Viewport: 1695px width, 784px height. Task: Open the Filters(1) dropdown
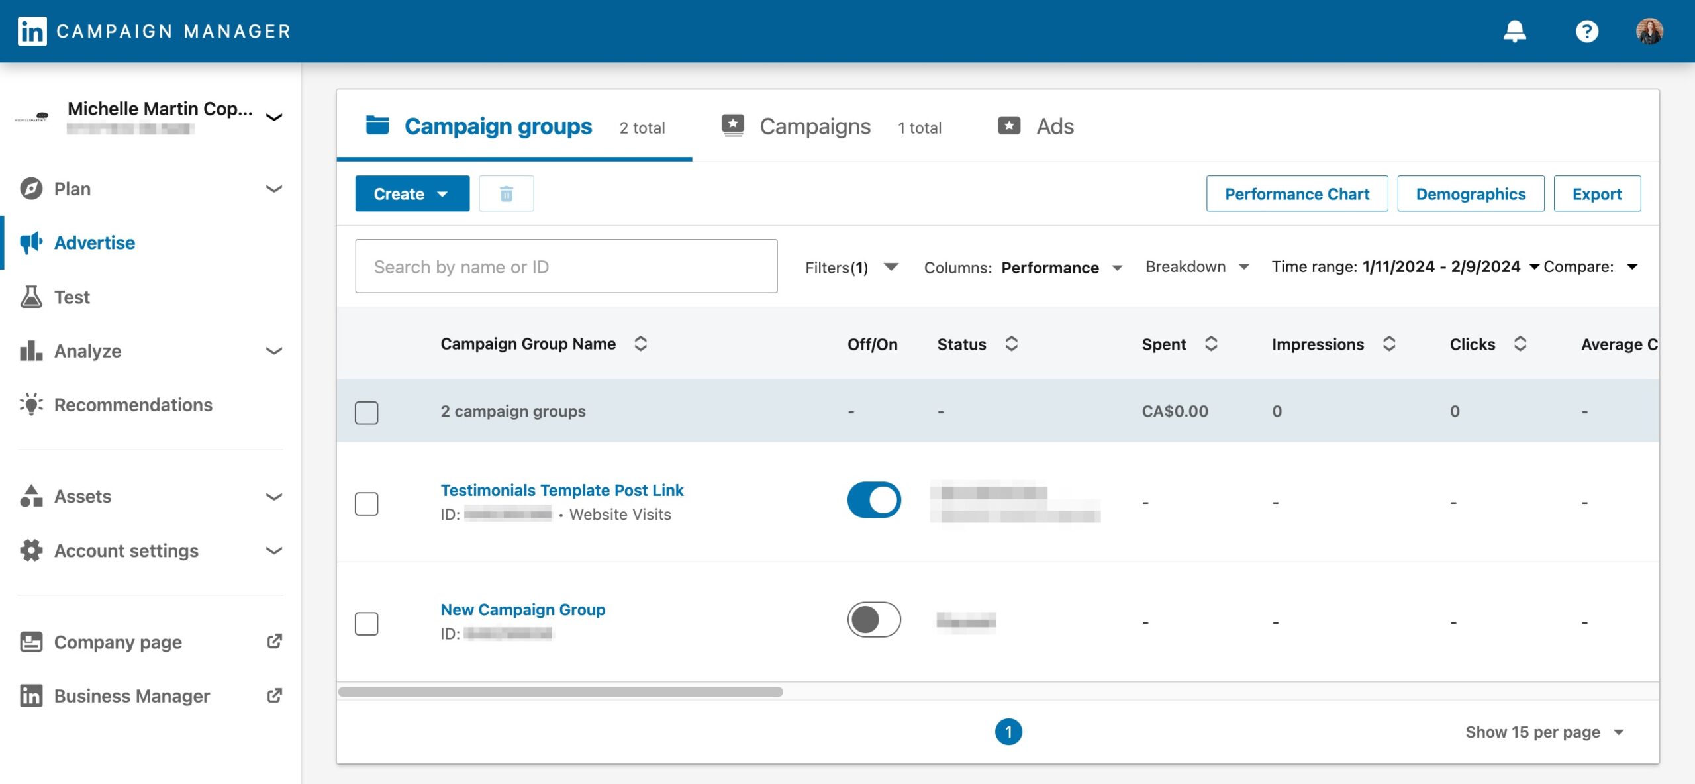(x=851, y=267)
